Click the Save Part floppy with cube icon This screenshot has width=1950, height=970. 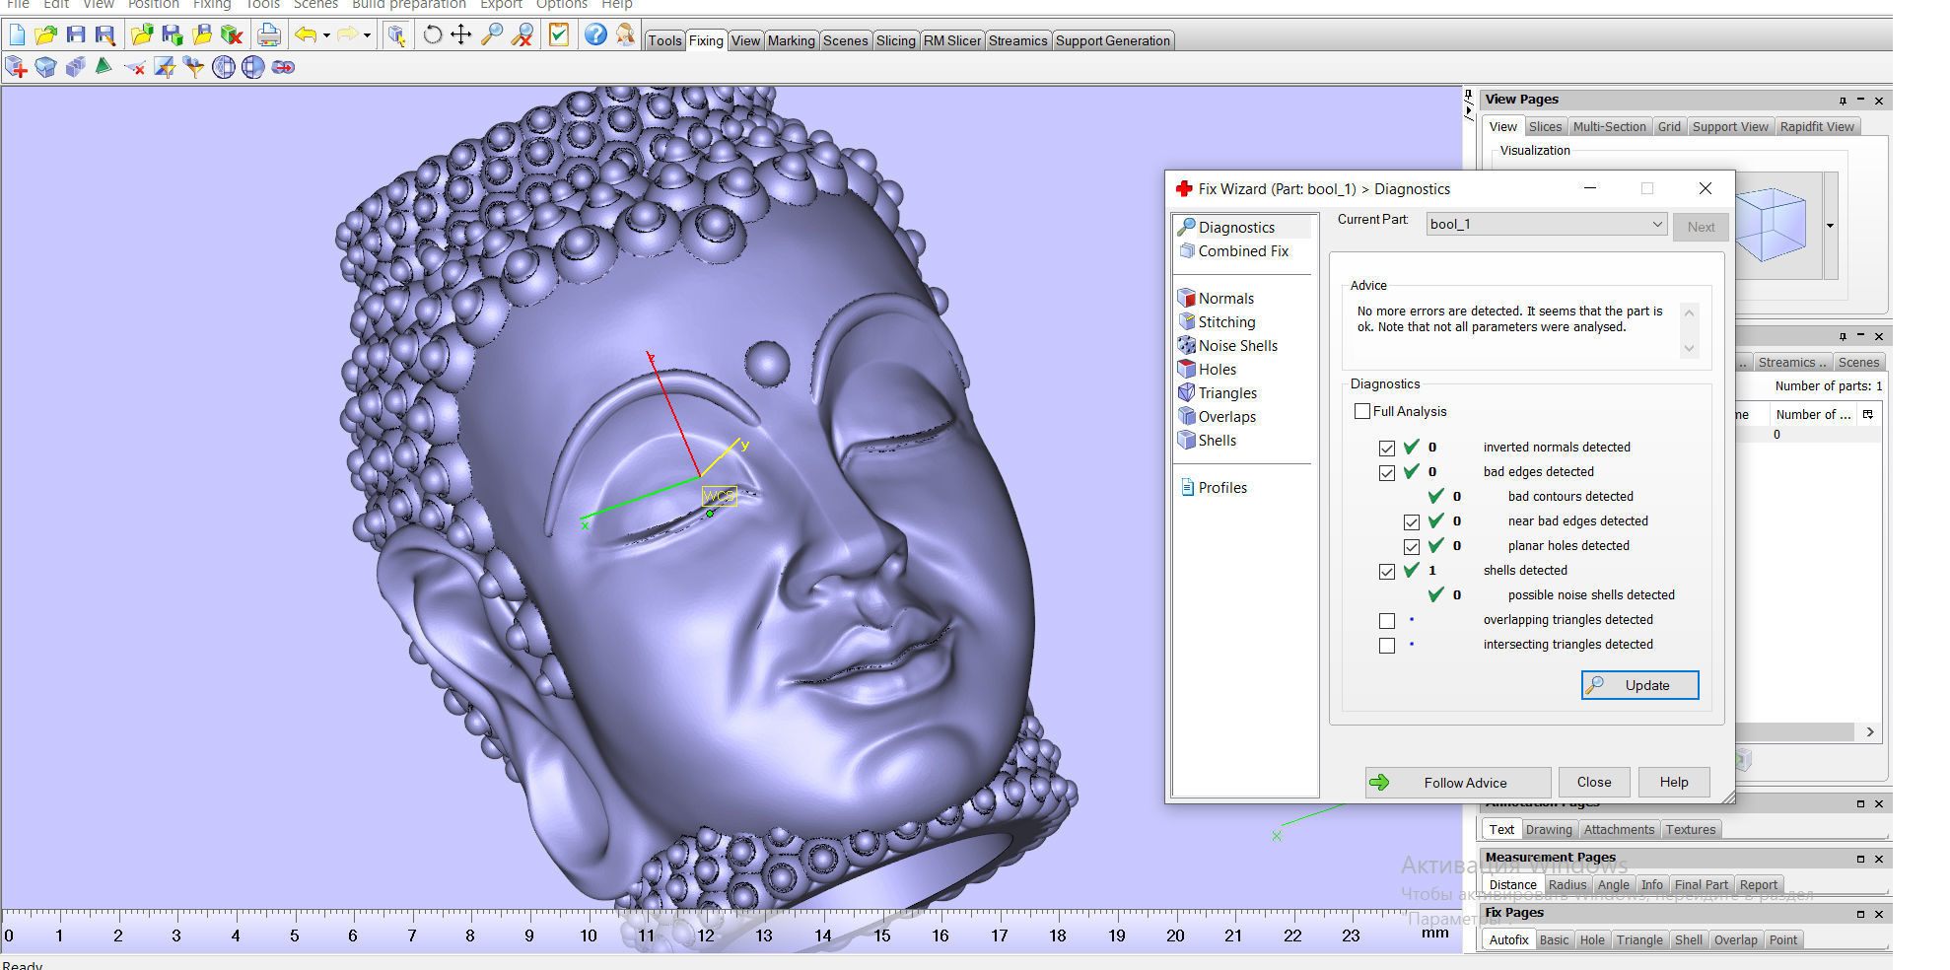click(x=173, y=35)
